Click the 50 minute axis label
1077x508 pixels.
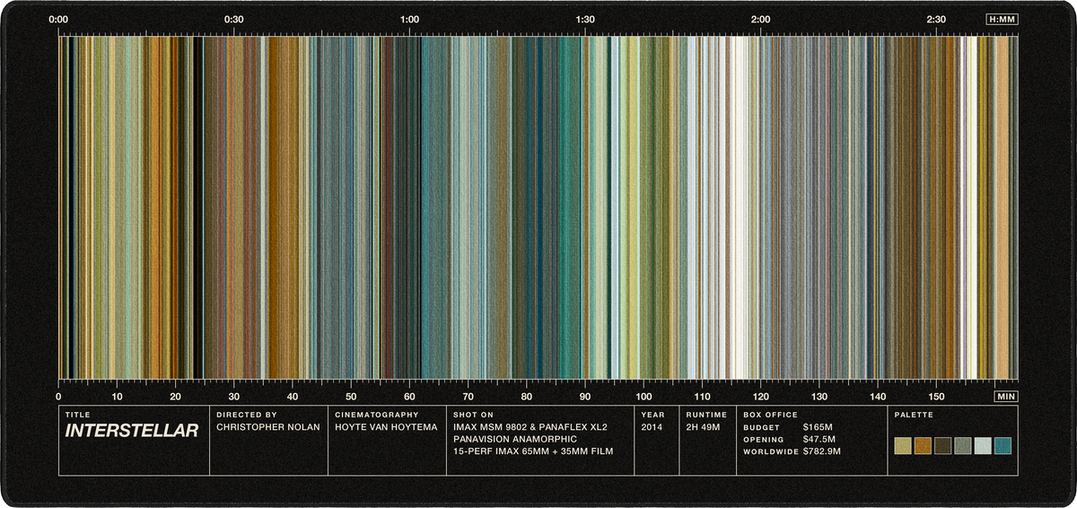[x=351, y=397]
